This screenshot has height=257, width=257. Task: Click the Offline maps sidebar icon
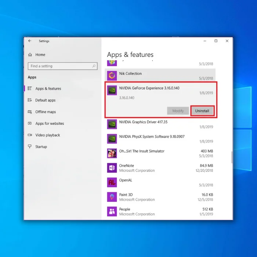click(30, 112)
